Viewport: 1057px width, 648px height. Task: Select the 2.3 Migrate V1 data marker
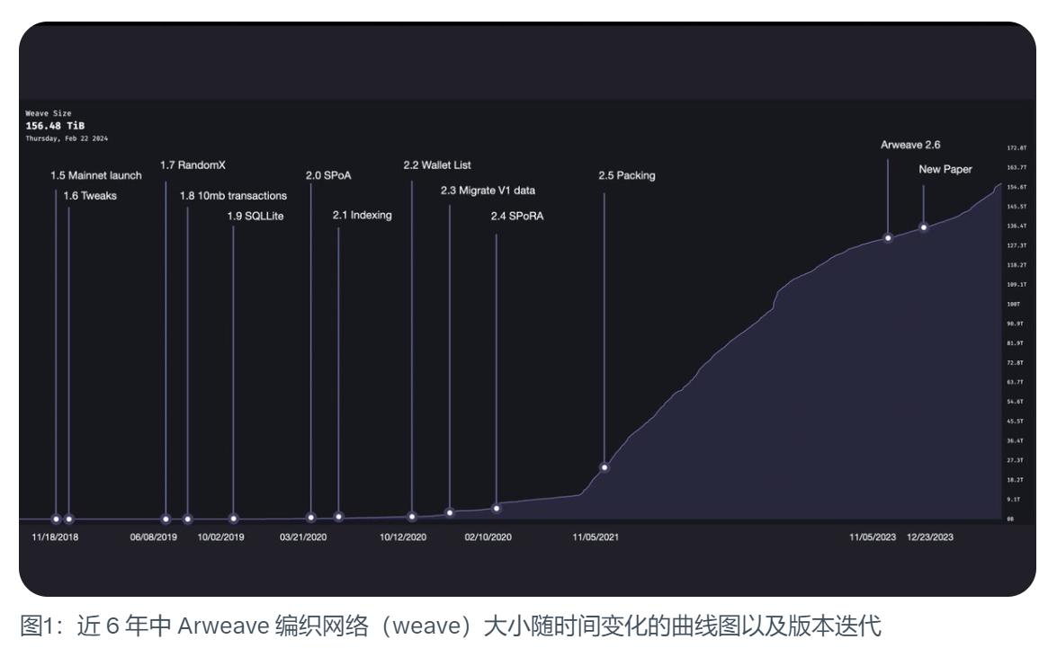click(450, 510)
